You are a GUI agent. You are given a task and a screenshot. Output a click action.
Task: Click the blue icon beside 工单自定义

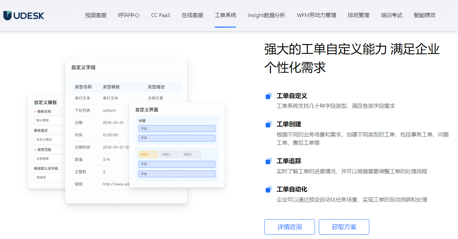coord(269,96)
